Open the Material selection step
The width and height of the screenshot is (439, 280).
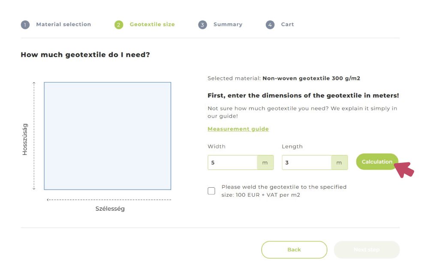point(63,24)
